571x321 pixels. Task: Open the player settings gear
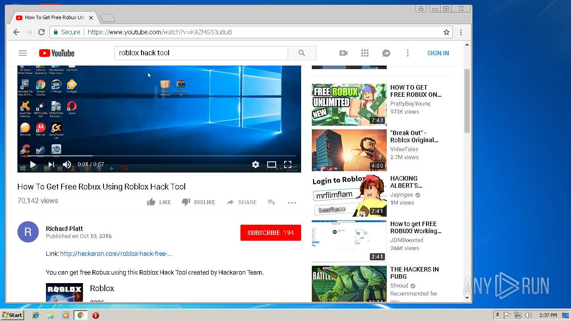tap(256, 165)
